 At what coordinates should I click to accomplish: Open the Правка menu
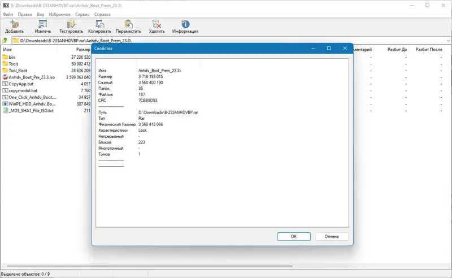click(x=25, y=14)
